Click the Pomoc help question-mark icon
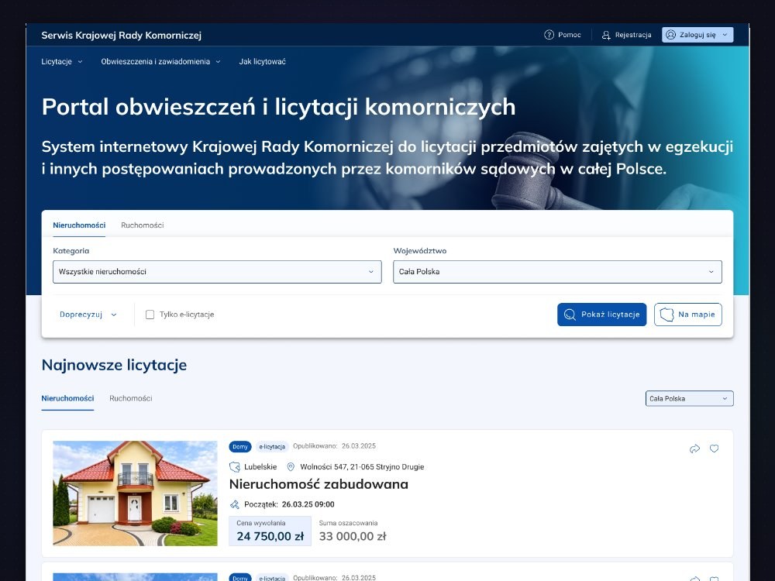This screenshot has height=581, width=775. 549,35
